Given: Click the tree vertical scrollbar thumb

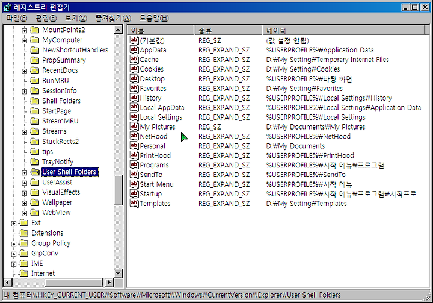Looking at the screenshot, I should 118,190.
